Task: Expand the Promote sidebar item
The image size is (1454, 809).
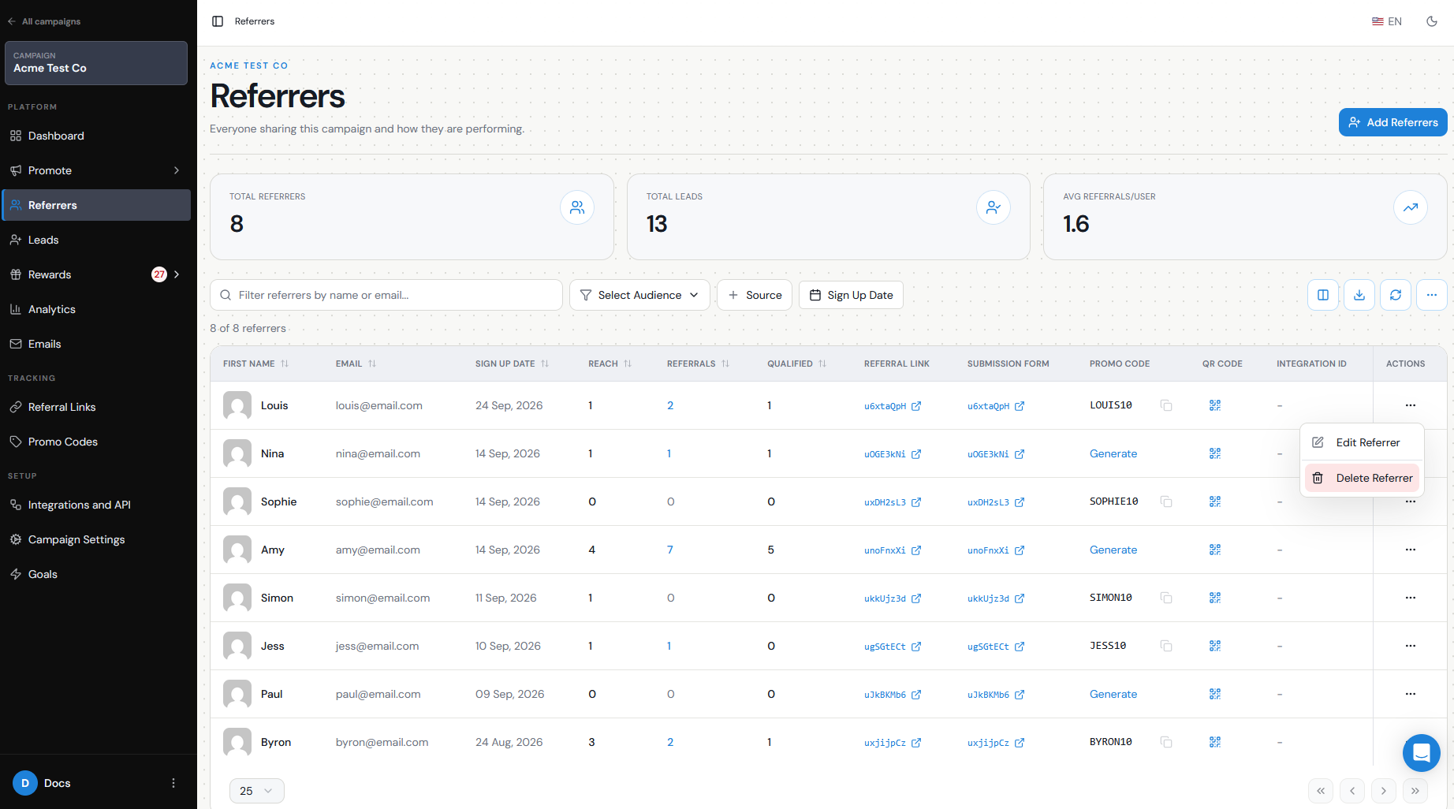Action: point(95,170)
